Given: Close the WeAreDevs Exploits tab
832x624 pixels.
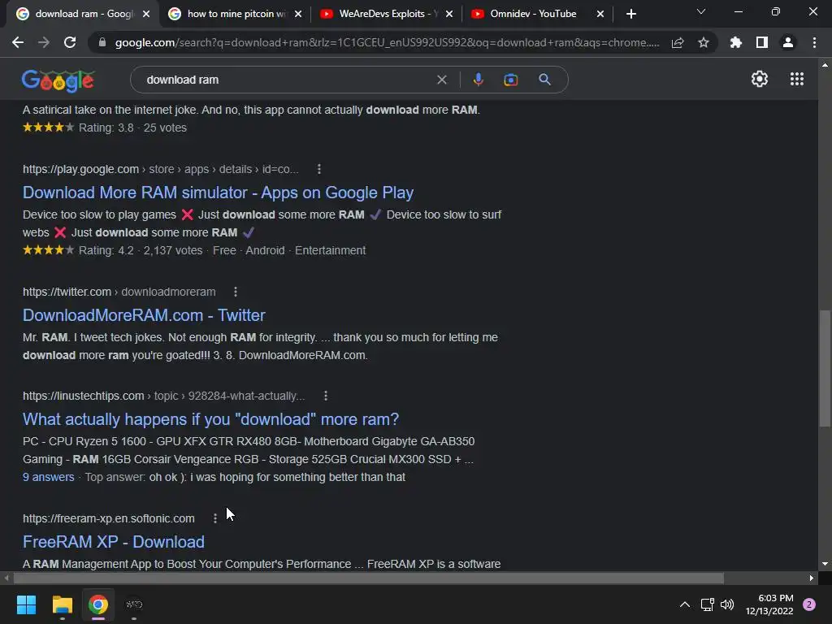Looking at the screenshot, I should pyautogui.click(x=449, y=15).
